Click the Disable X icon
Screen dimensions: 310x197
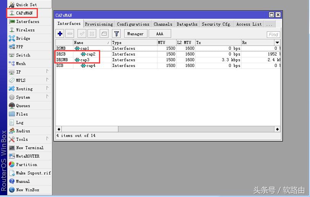click(x=92, y=34)
